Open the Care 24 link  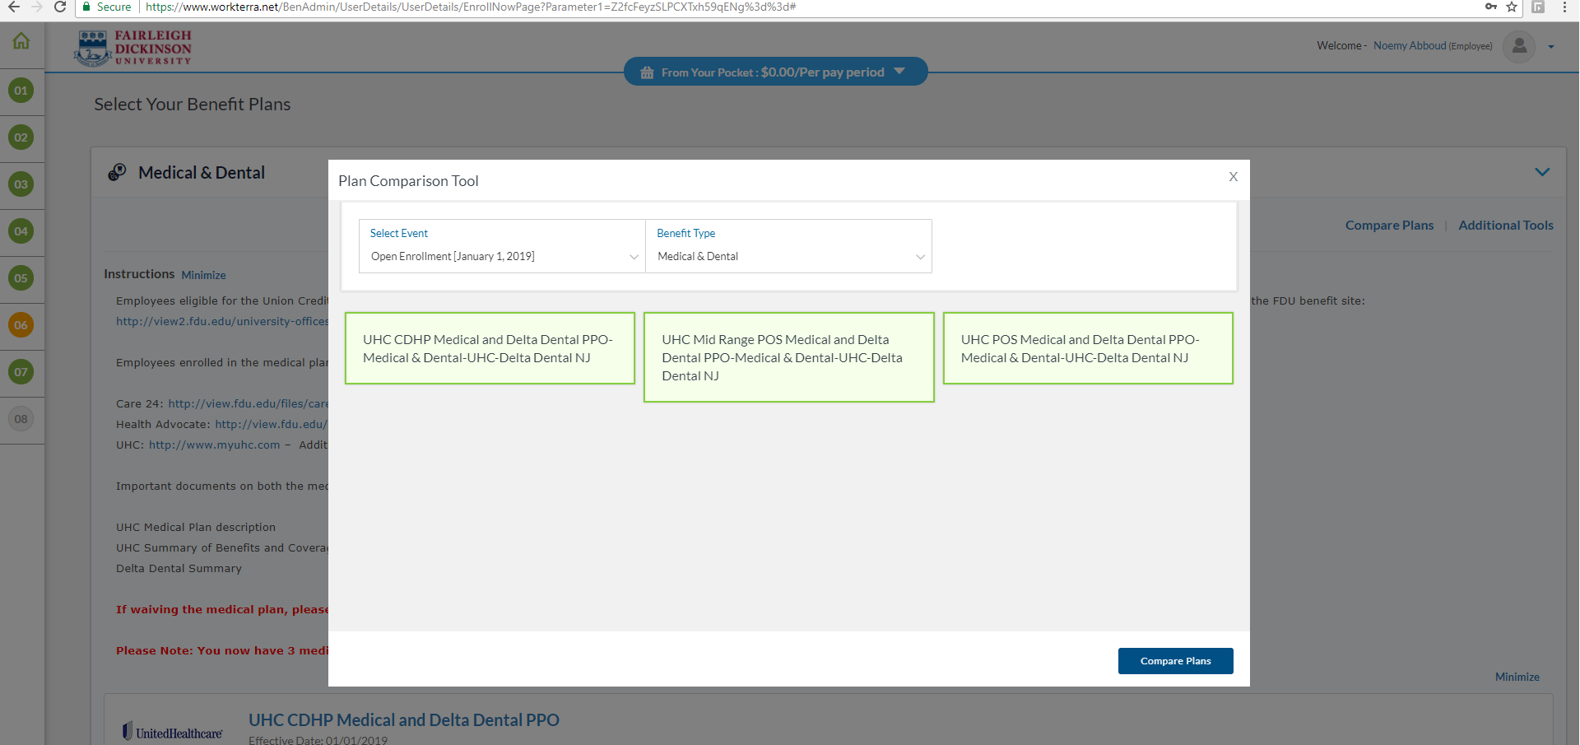click(x=248, y=403)
